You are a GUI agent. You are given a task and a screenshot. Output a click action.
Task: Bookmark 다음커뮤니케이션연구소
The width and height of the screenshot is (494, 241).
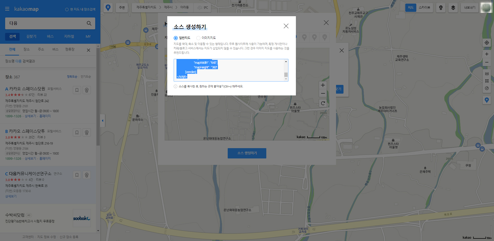click(77, 175)
